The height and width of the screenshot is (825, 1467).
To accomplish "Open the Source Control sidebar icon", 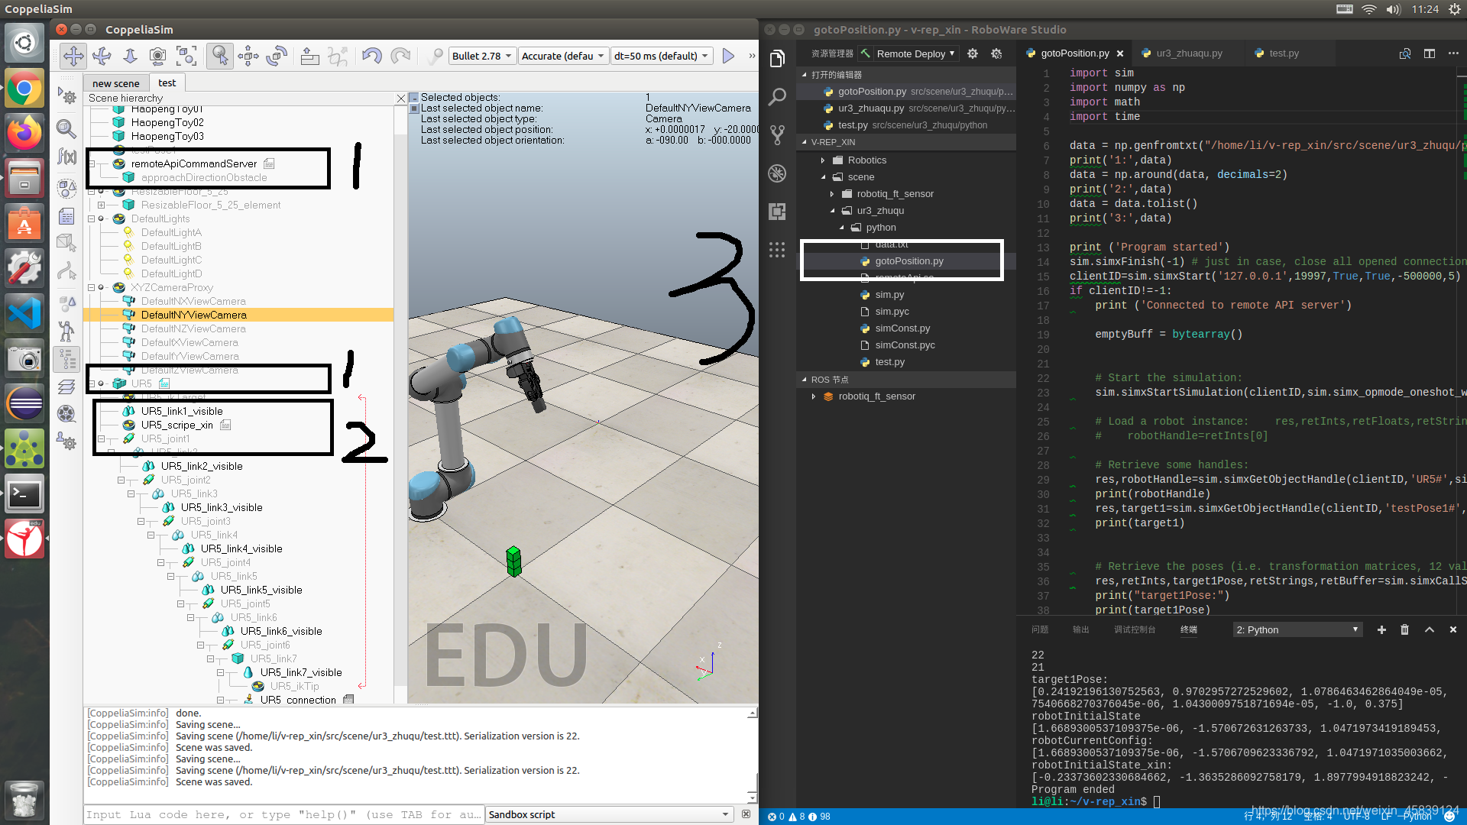I will (x=777, y=135).
